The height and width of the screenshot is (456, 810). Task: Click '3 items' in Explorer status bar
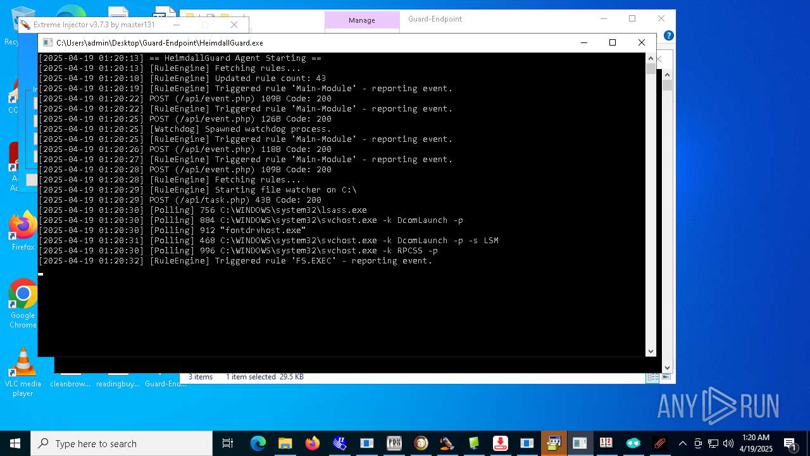coord(201,377)
